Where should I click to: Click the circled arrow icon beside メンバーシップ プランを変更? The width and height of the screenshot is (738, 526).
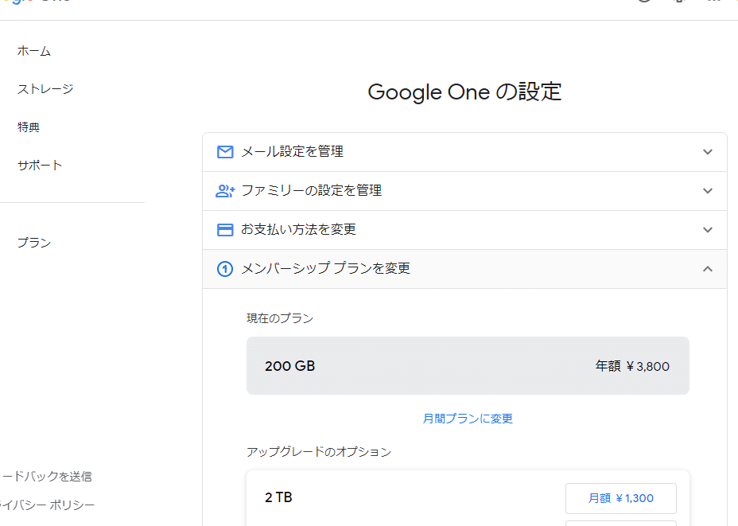point(225,268)
